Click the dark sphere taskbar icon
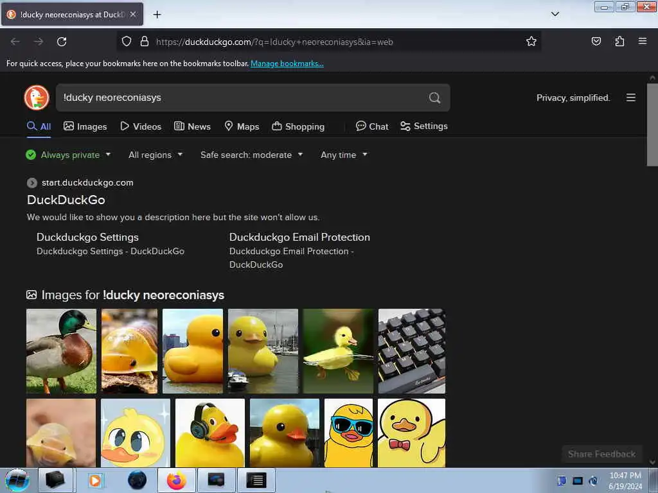 coord(137,480)
